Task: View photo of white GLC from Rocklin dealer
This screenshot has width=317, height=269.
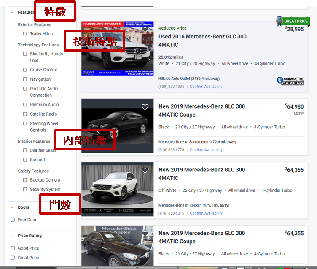Action: tap(118, 189)
